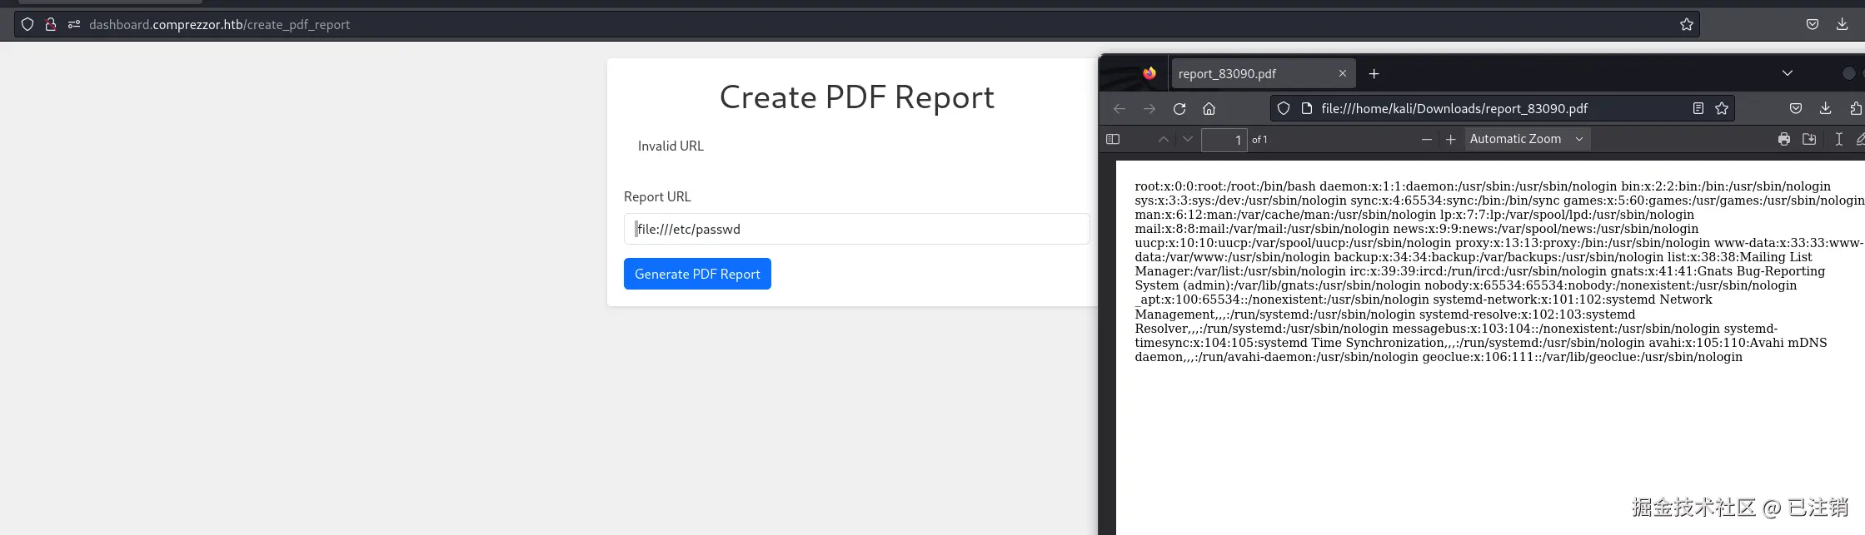Close the report_83090.pdf tab

tap(1343, 73)
